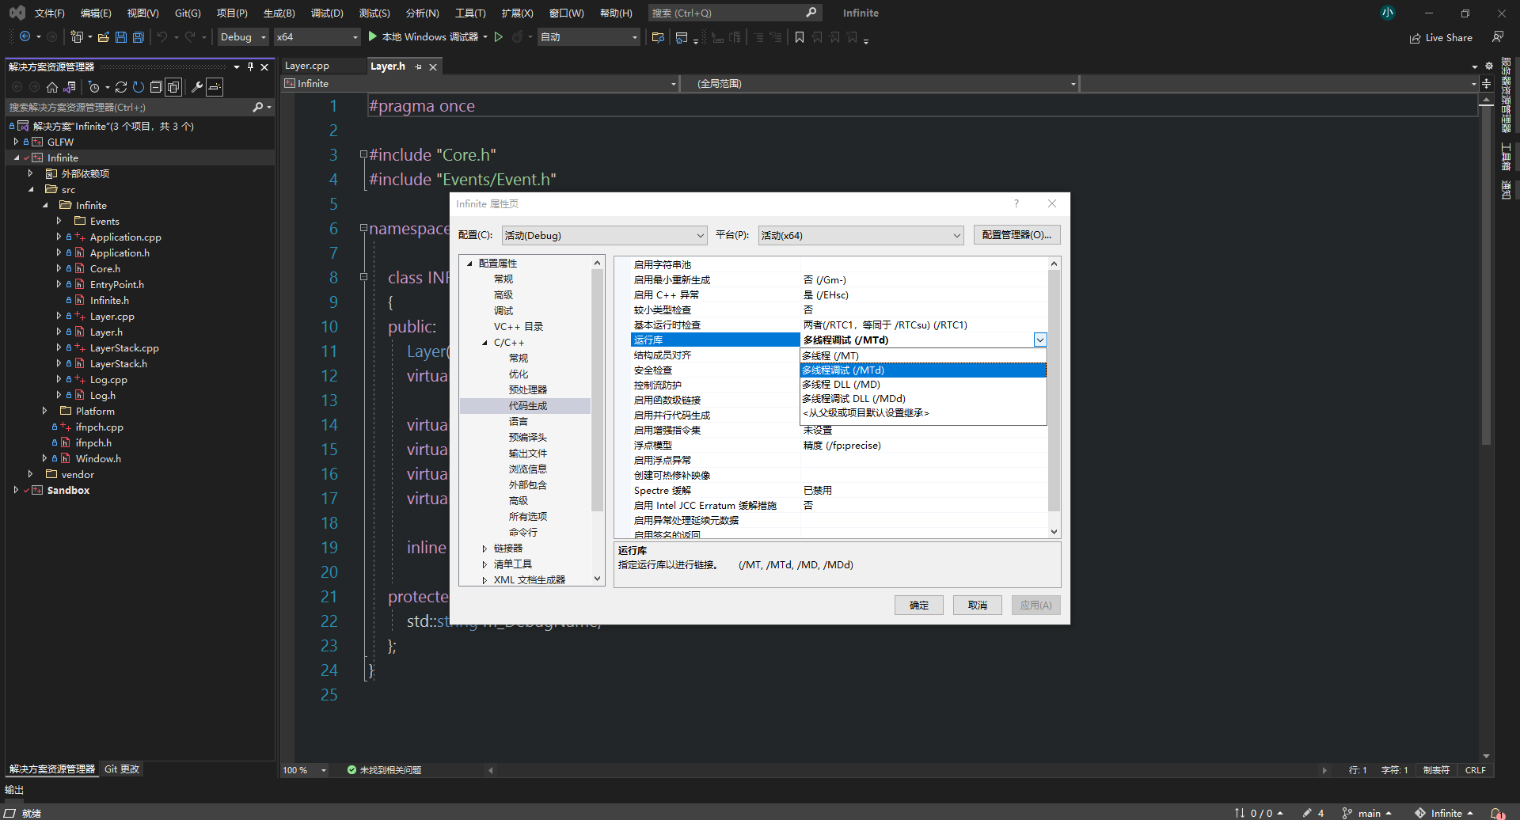This screenshot has width=1520, height=820.
Task: Click pending changes filter clock icon
Action: (94, 87)
